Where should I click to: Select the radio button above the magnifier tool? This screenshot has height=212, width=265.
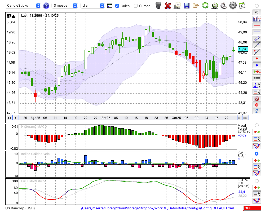click(257, 6)
